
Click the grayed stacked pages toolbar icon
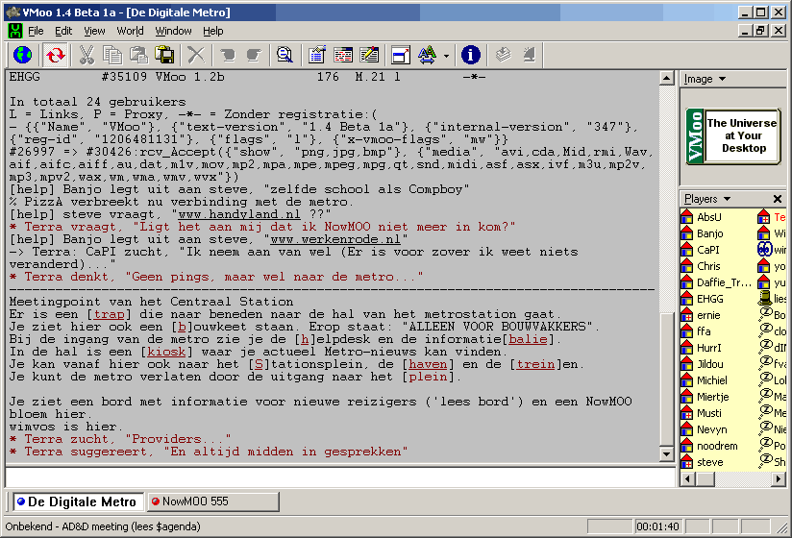pos(503,55)
